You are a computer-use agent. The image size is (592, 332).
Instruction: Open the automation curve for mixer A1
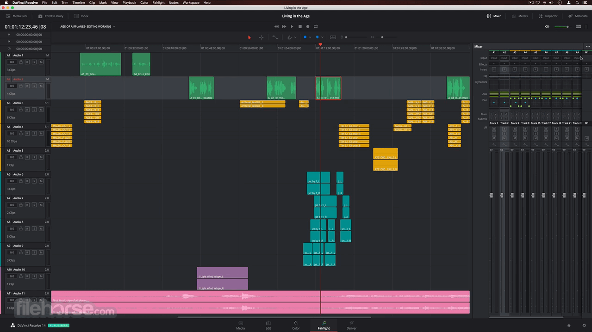494,144
